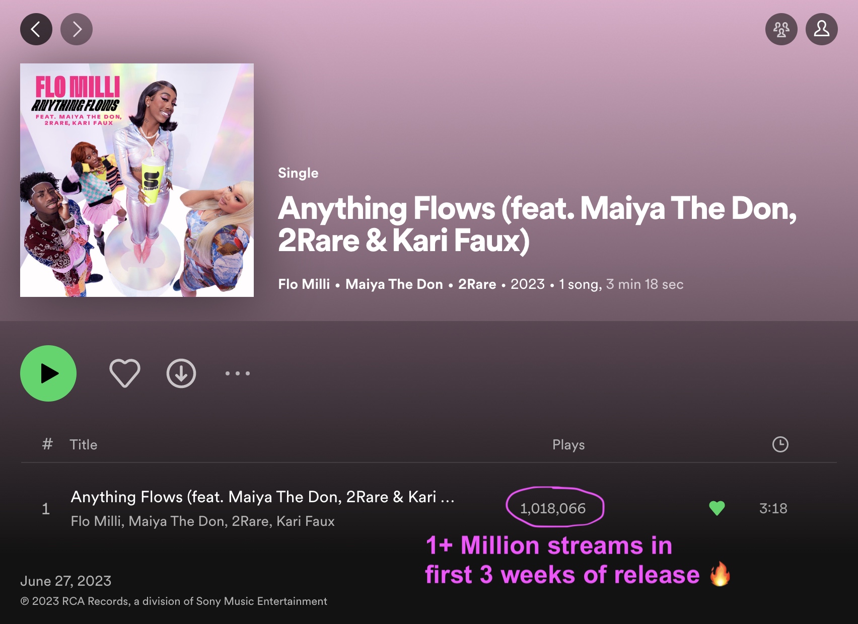Click the Title column header
Screen dimensions: 858x624
coord(84,445)
